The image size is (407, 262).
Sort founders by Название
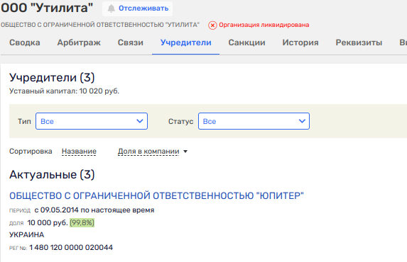point(79,152)
